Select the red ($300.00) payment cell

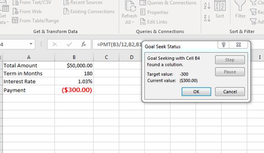coord(74,90)
